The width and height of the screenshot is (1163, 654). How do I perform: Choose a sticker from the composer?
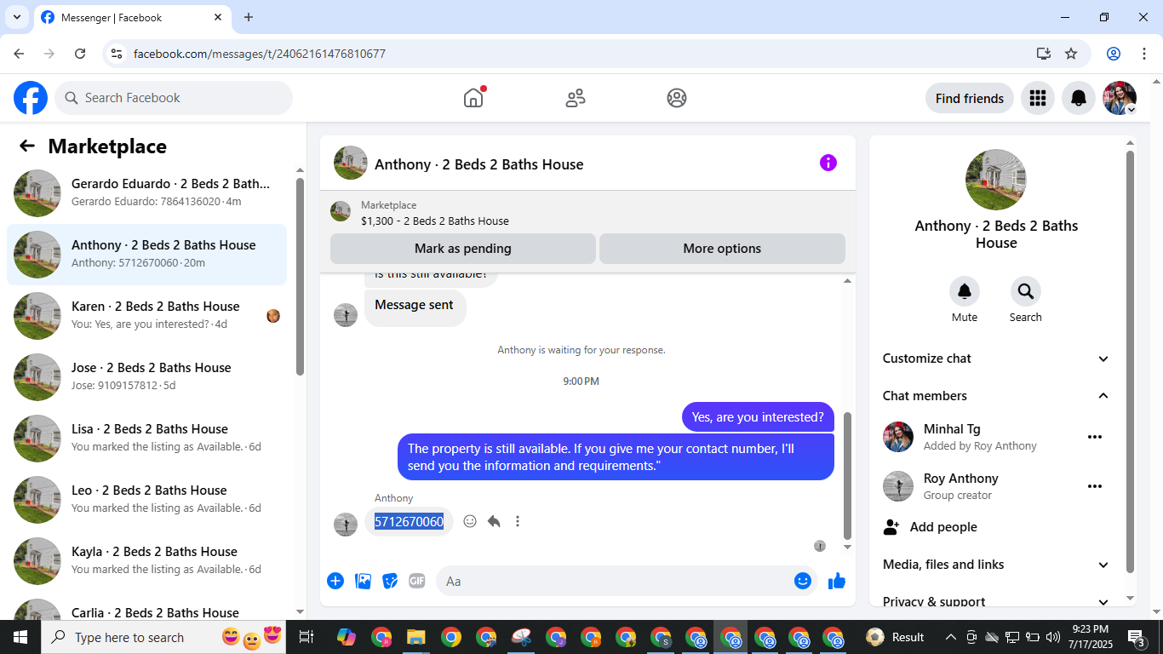pos(390,581)
